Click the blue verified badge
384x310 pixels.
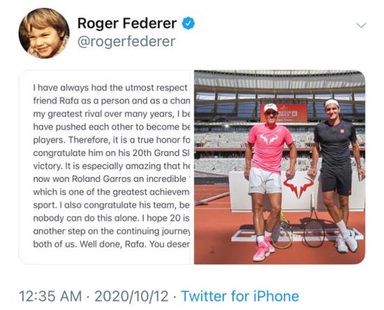(x=188, y=24)
